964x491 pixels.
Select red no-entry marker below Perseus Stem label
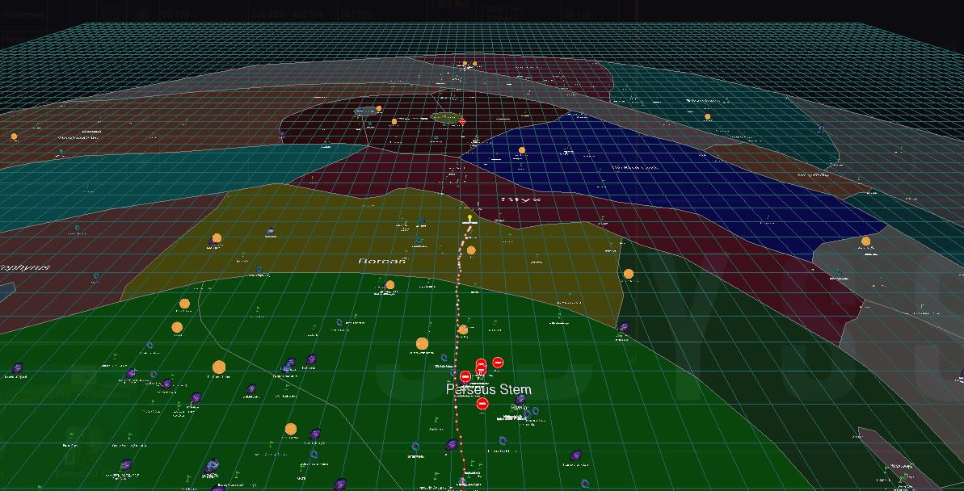click(483, 404)
